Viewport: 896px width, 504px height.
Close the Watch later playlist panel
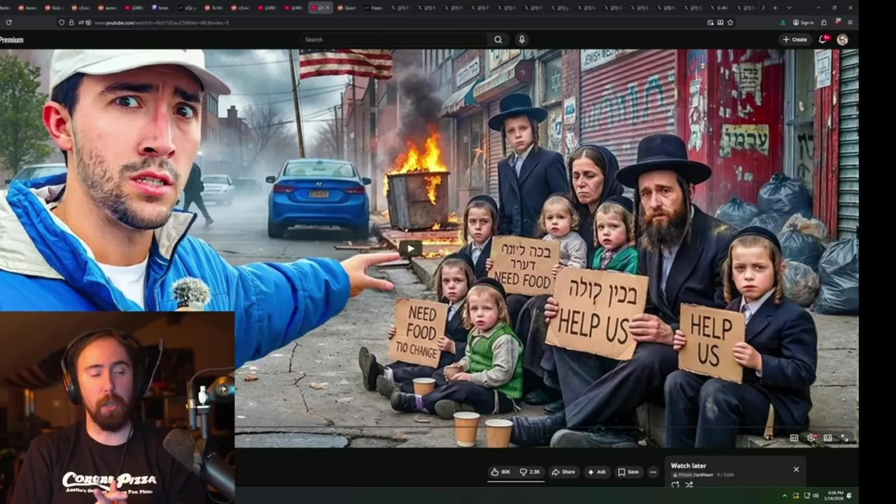[796, 469]
